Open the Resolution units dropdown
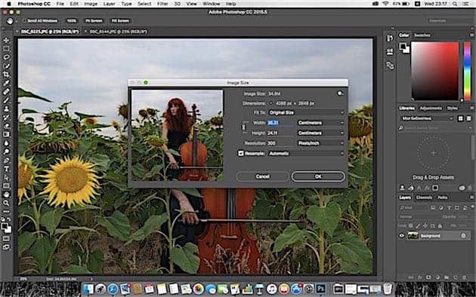The width and height of the screenshot is (476, 297). [320, 143]
